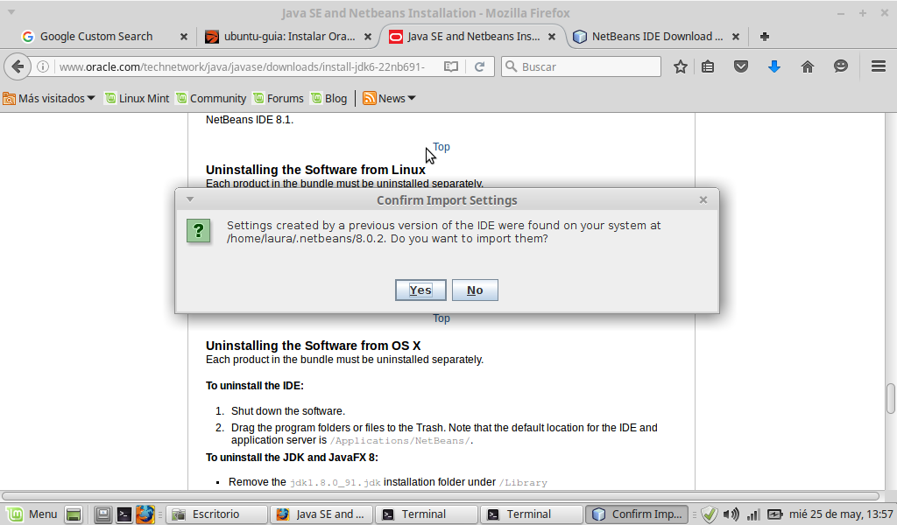Toggle reader view in the address bar
Image resolution: width=897 pixels, height=525 pixels.
[451, 66]
